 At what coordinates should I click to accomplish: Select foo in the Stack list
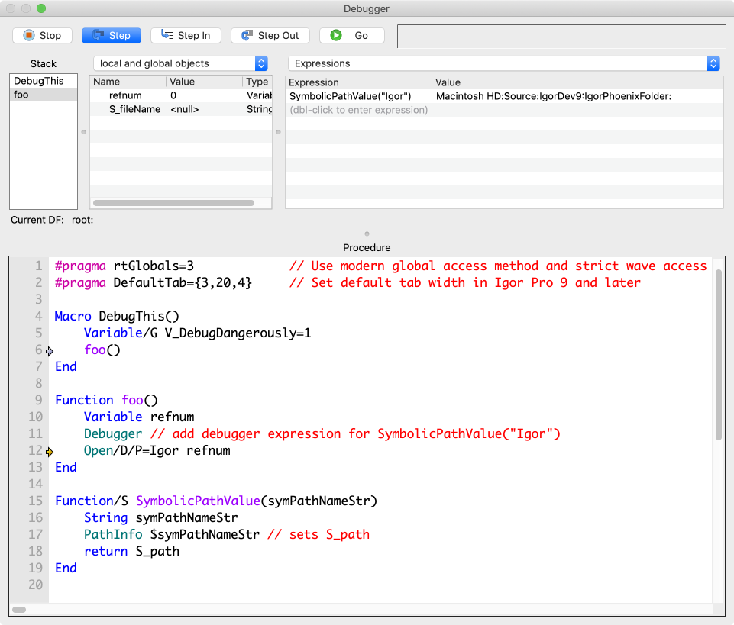click(43, 95)
